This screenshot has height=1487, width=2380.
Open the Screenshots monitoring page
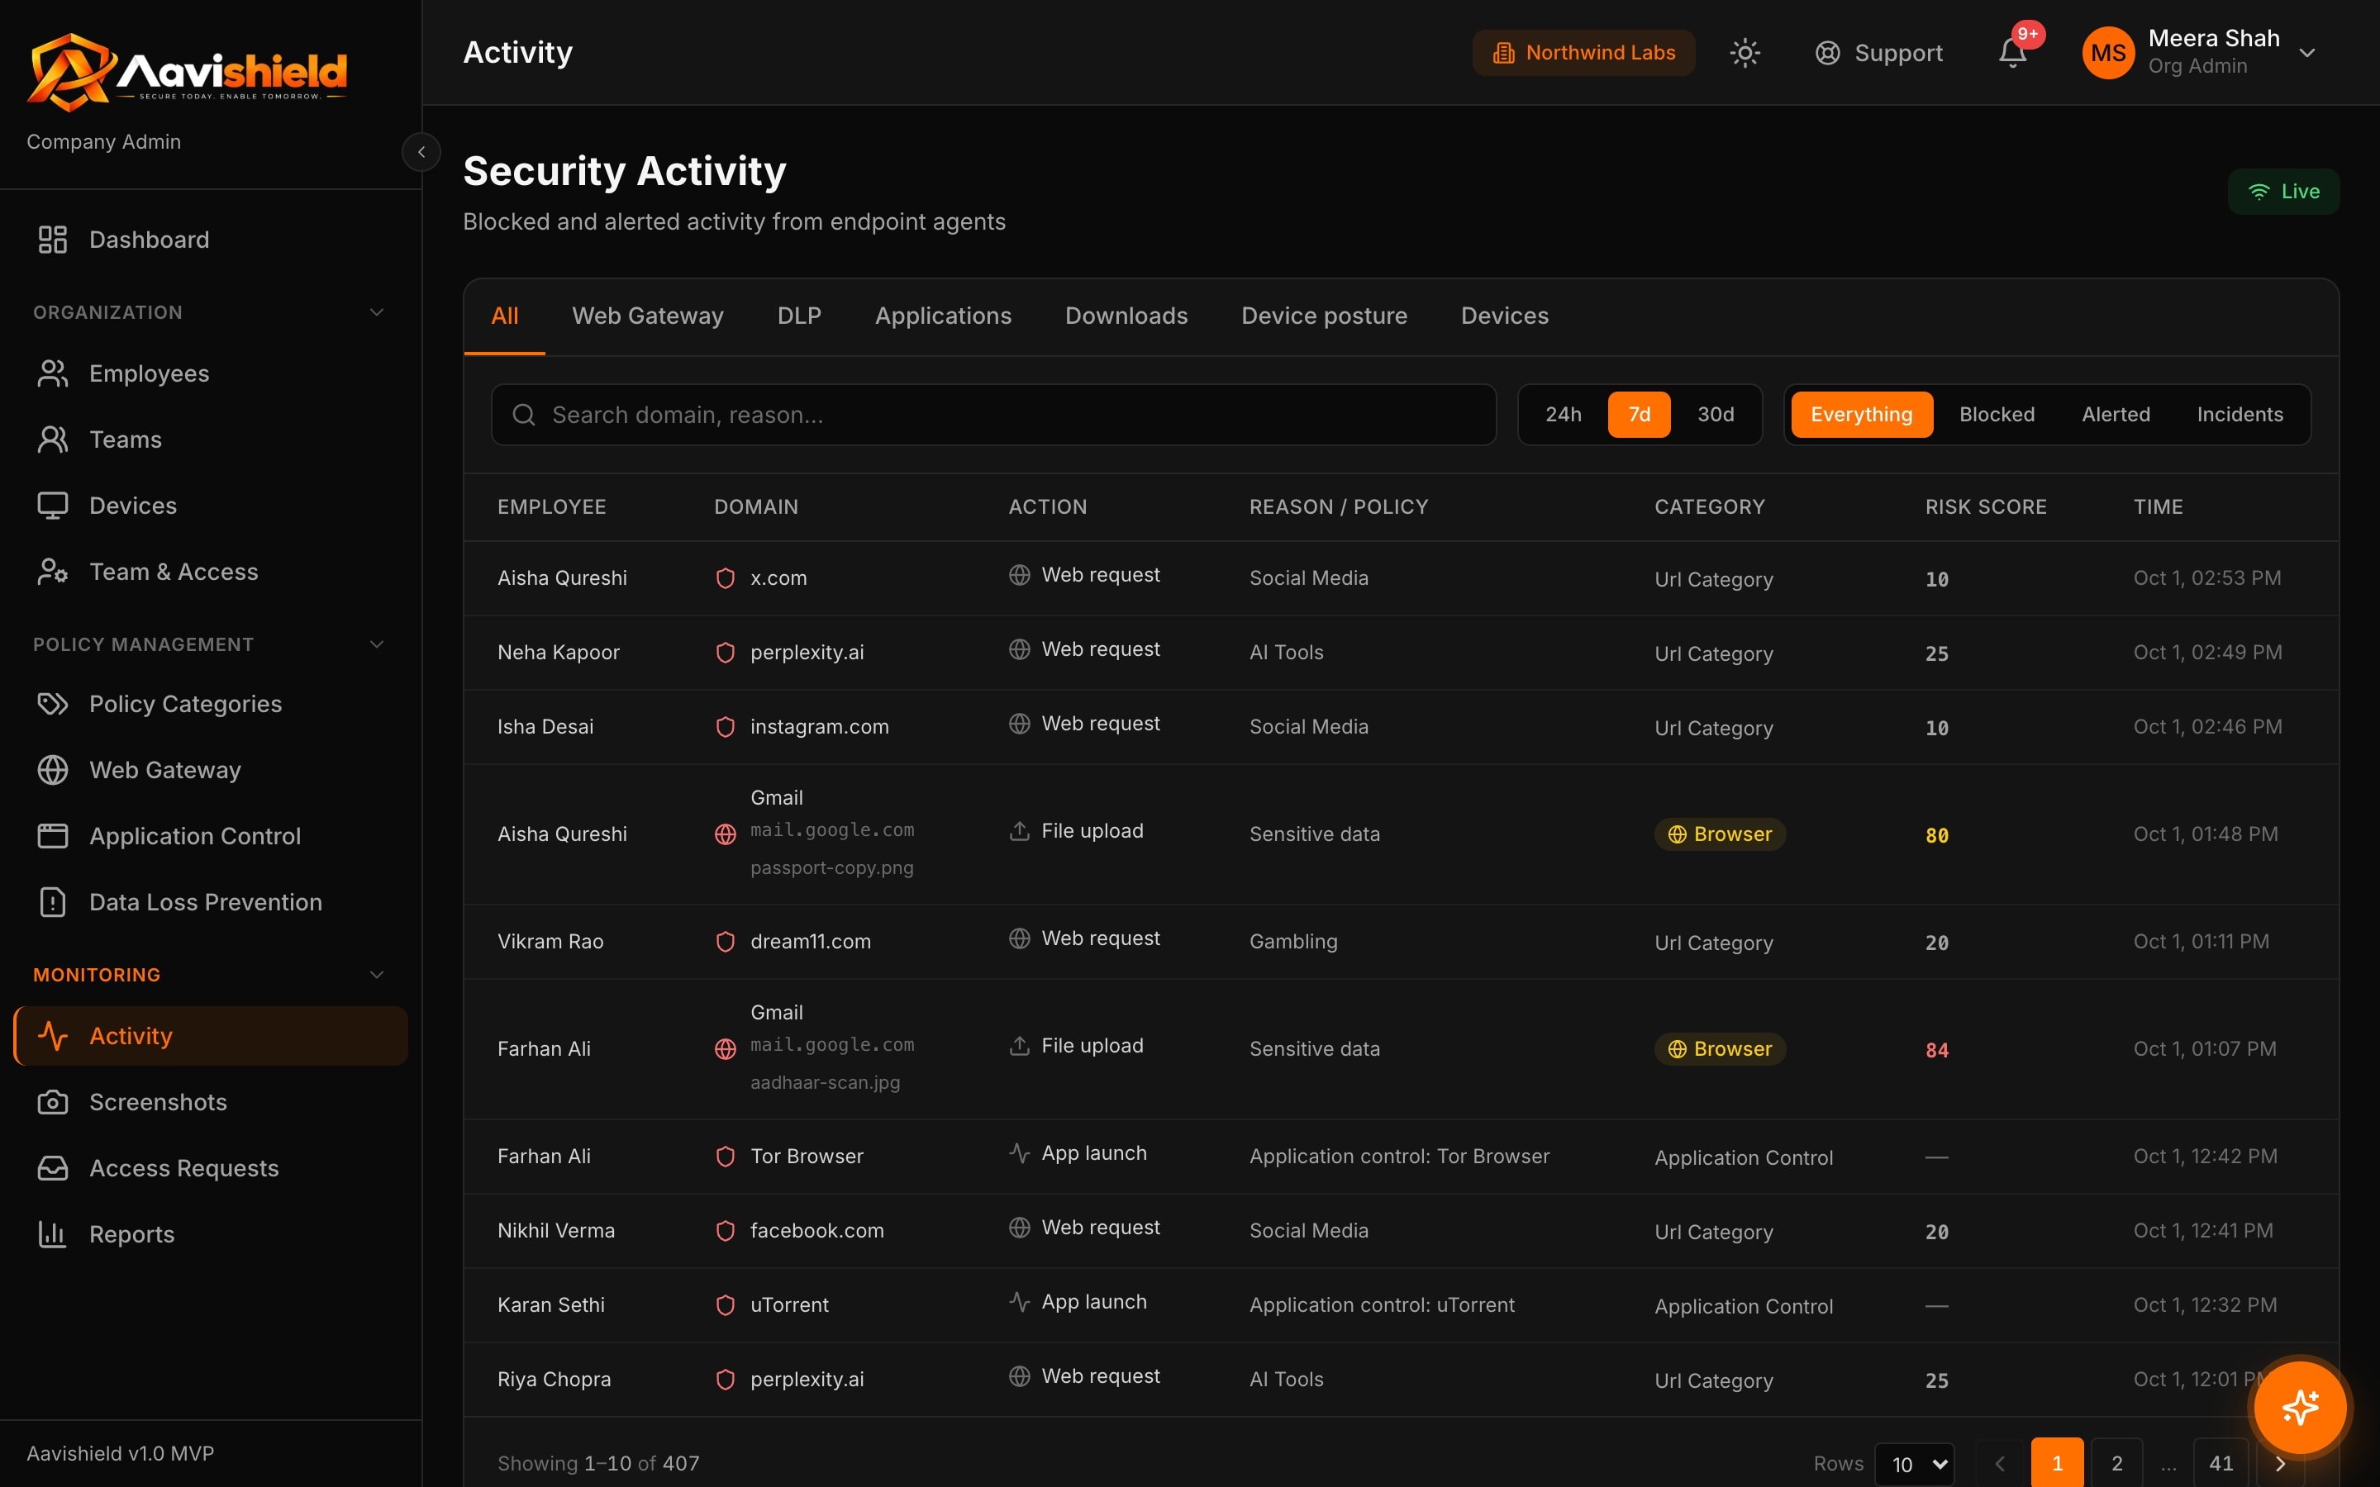click(211, 1101)
